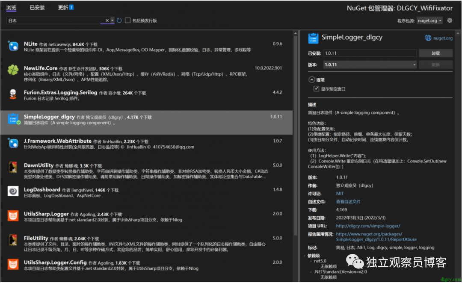Click the SimpleLogger_dlgcy title in details panel
Image resolution: width=462 pixels, height=283 pixels.
tap(352, 37)
